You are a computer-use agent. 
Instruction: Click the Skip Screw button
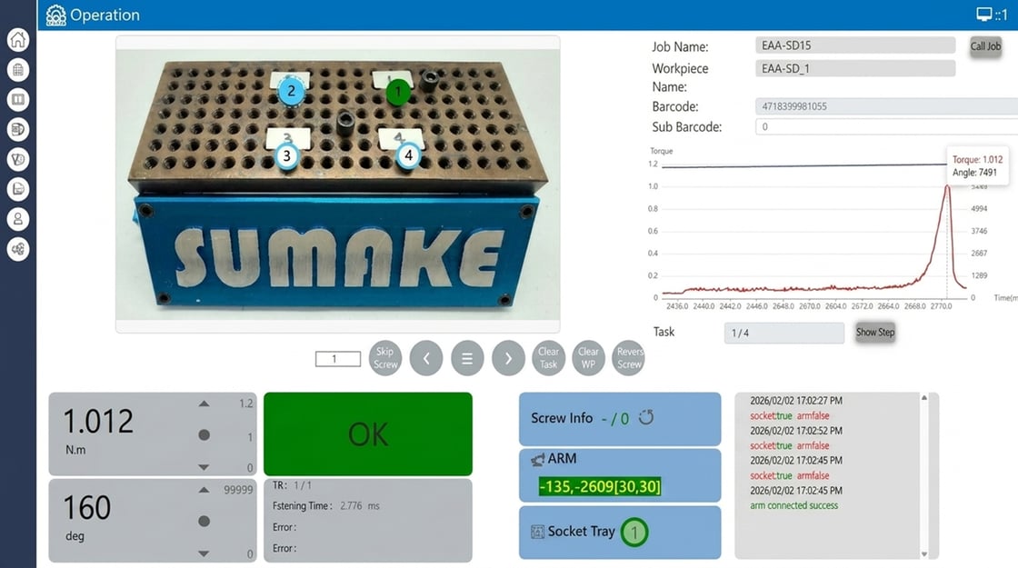[x=385, y=358]
